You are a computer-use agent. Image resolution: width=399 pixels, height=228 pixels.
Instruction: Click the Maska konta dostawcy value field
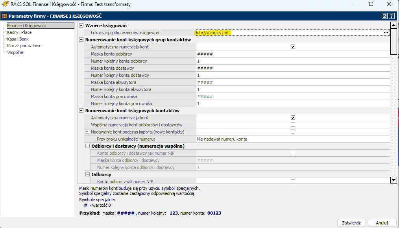click(x=293, y=68)
